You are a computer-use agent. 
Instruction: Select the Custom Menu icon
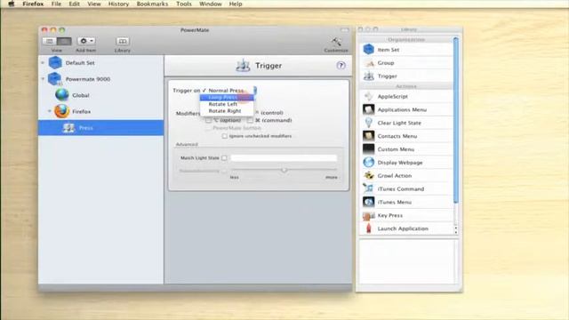(369, 149)
